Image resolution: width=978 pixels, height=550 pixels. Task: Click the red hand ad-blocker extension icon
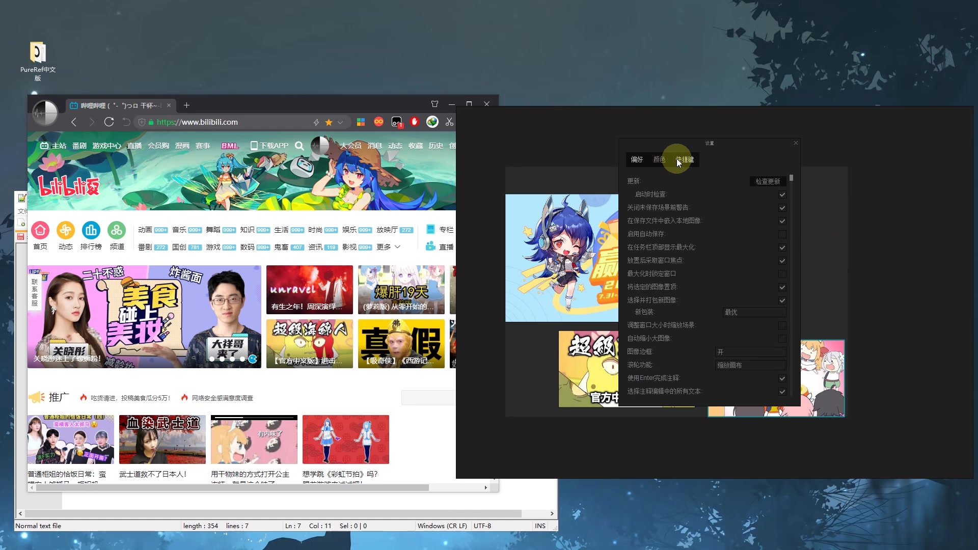click(x=414, y=122)
